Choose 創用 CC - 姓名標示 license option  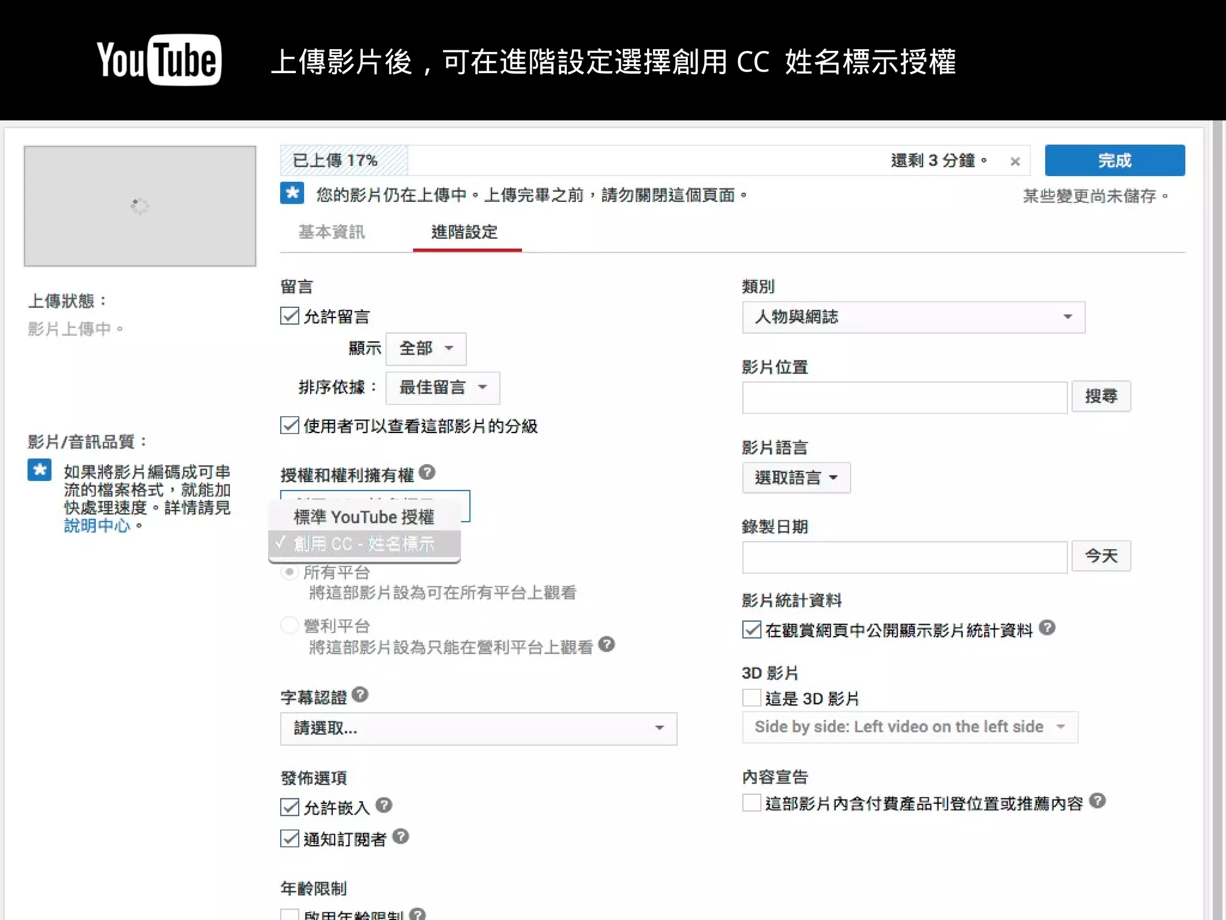pyautogui.click(x=365, y=544)
